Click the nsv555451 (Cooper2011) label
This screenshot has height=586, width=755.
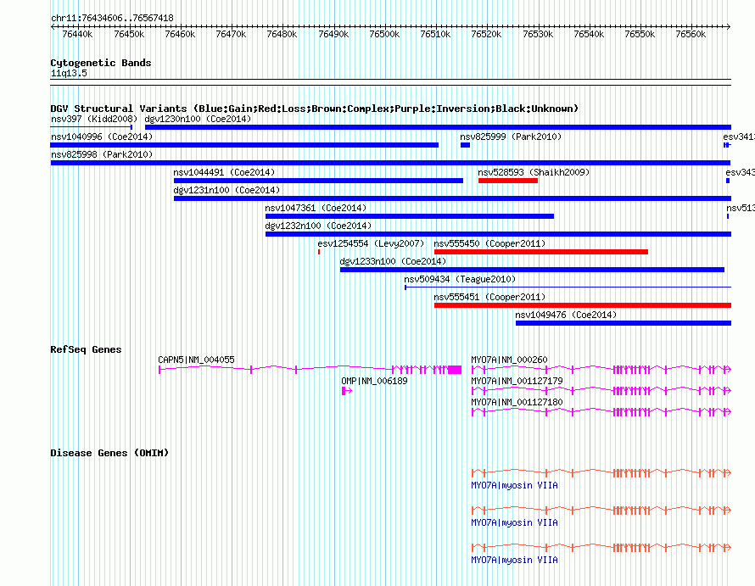[x=489, y=297]
